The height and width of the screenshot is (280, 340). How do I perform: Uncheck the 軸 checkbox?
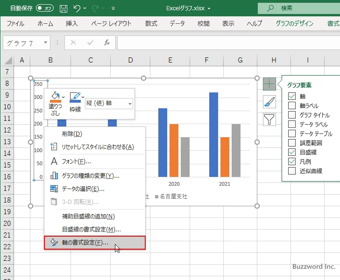291,96
